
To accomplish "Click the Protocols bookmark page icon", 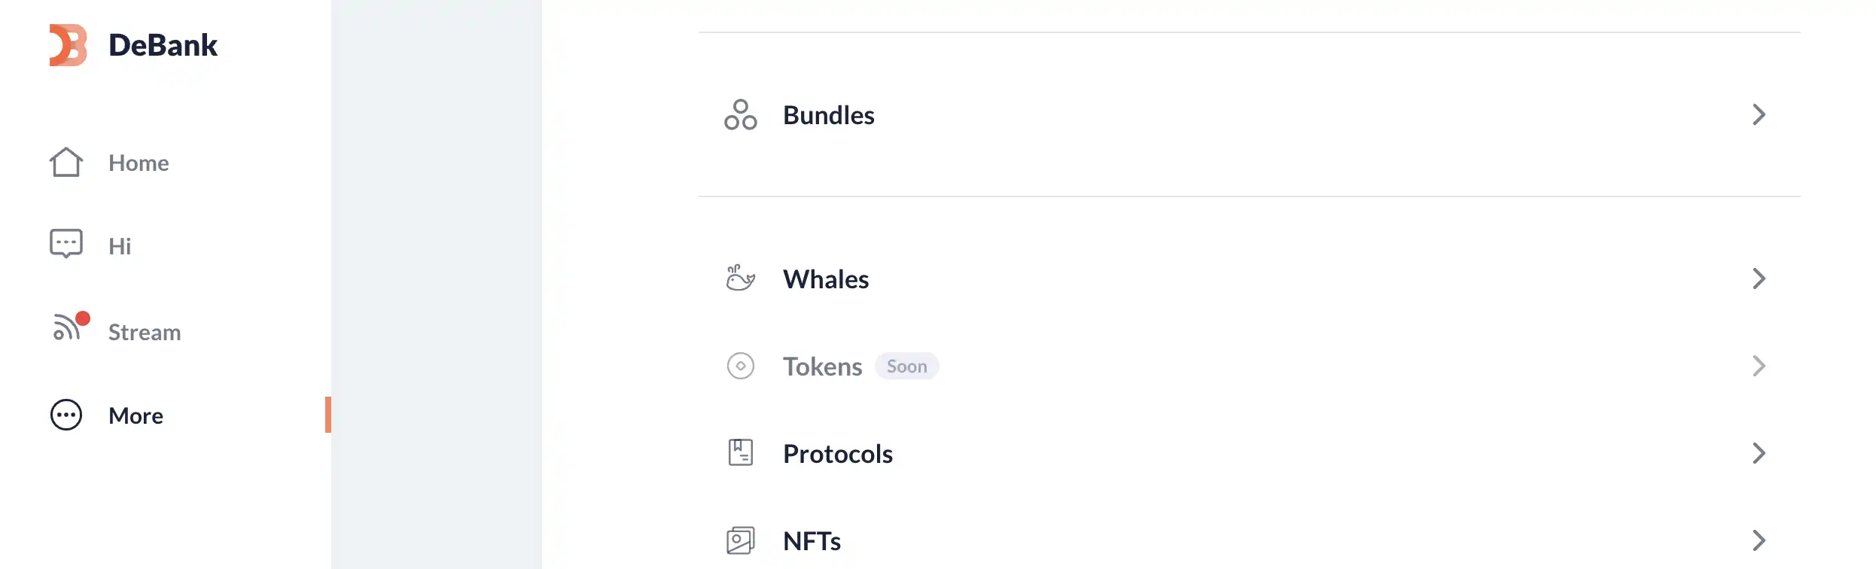I will (x=741, y=453).
